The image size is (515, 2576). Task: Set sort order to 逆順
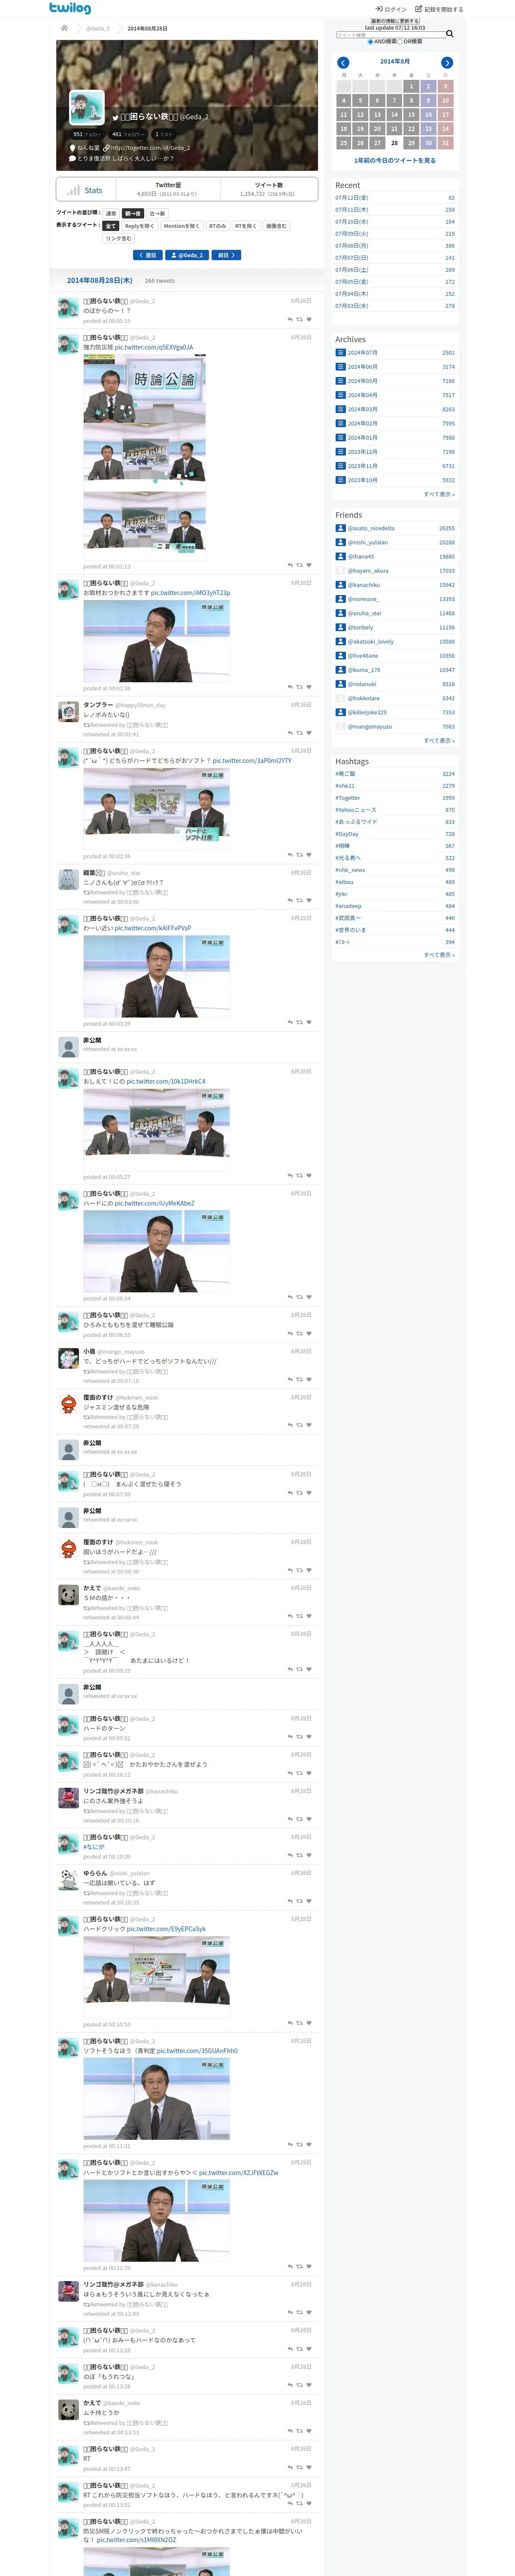pyautogui.click(x=111, y=213)
